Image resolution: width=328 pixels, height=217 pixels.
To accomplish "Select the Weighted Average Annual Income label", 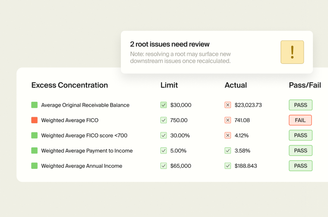I will (82, 166).
